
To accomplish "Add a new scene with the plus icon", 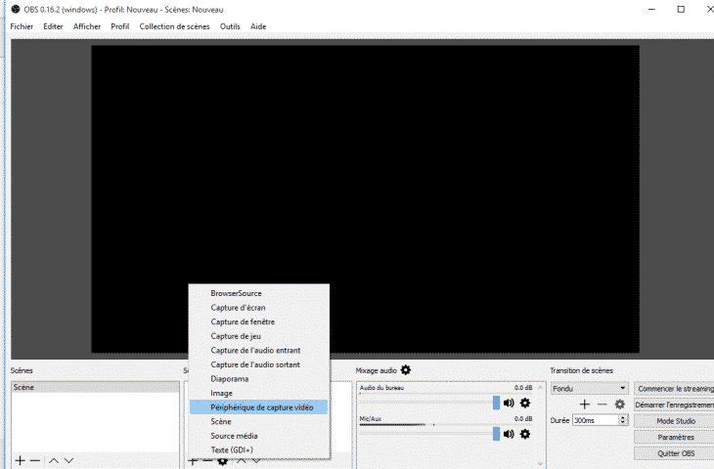I will click(x=19, y=459).
